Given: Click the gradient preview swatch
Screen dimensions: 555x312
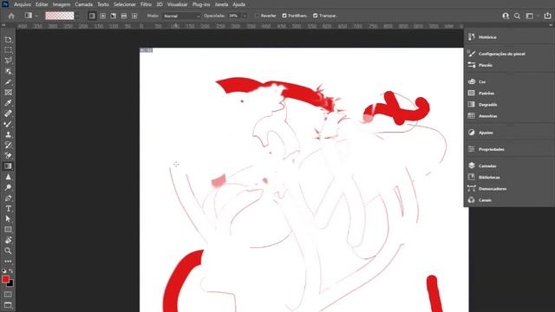Looking at the screenshot, I should [60, 16].
